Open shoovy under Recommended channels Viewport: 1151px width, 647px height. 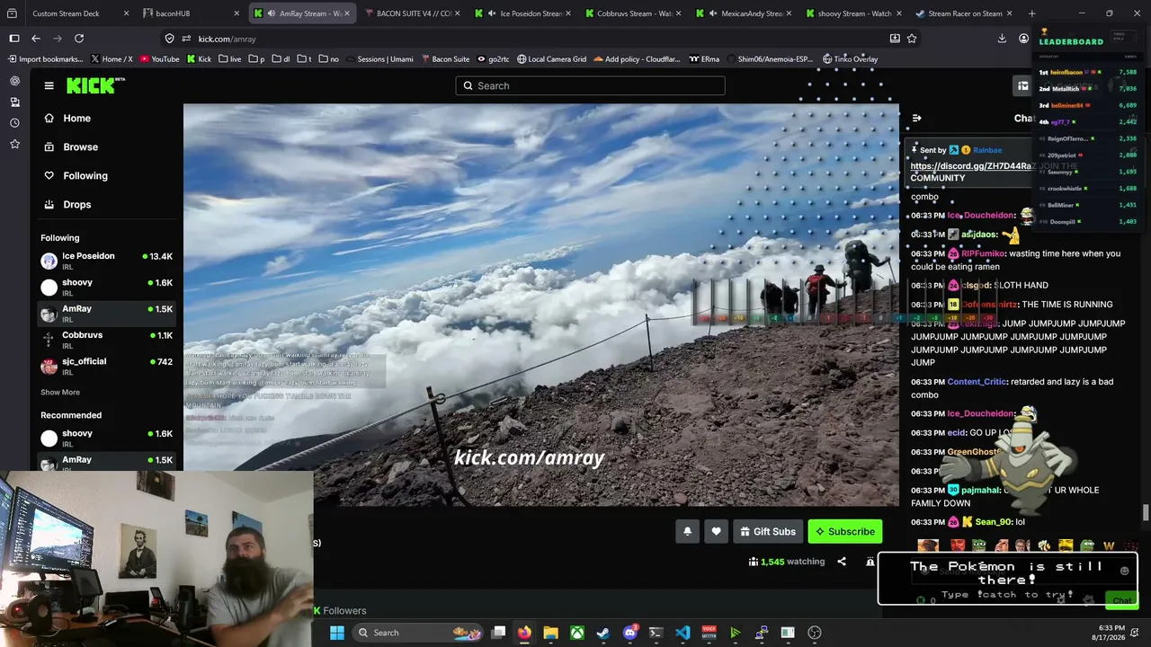106,438
